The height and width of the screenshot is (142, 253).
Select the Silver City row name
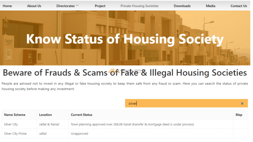pyautogui.click(x=11, y=124)
